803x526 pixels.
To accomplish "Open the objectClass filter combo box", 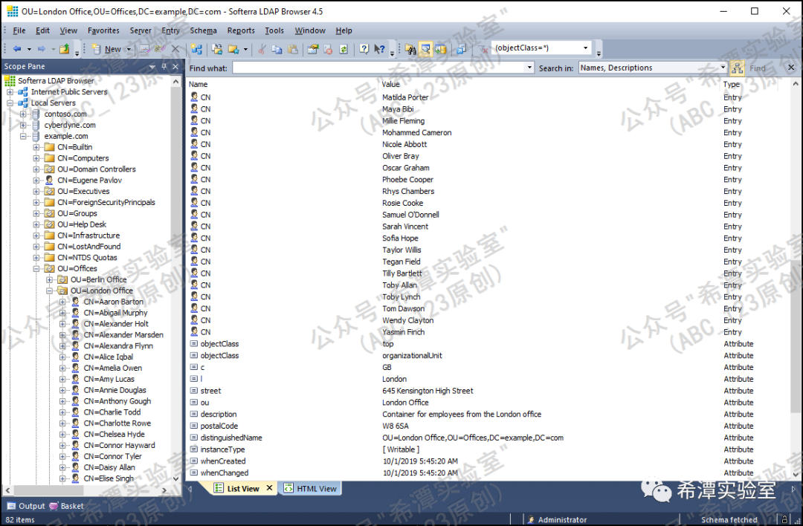I will coord(541,48).
